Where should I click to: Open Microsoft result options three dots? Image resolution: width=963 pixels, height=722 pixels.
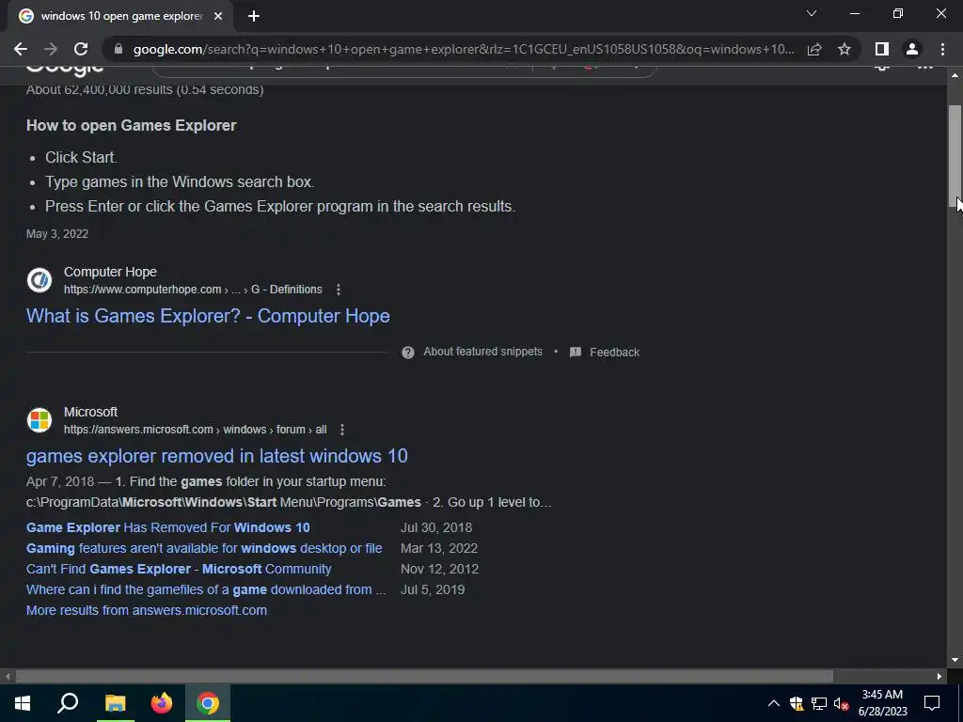tap(342, 430)
